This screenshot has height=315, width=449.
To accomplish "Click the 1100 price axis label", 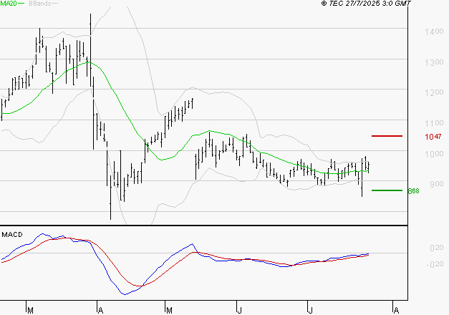I will tap(434, 123).
